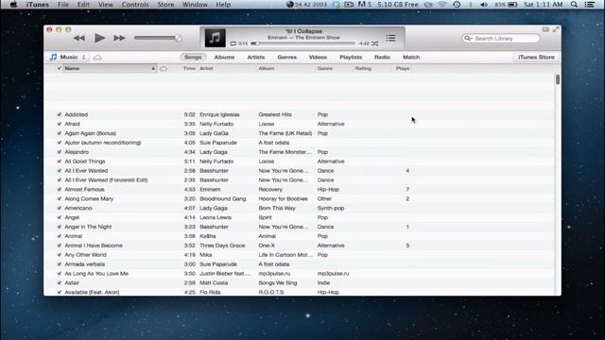The image size is (605, 340).
Task: Sort by the Artist column header
Action: tap(206, 69)
